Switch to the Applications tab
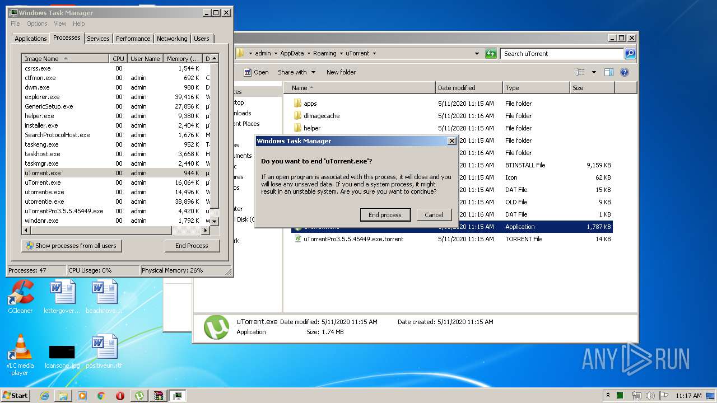Screen dimensions: 717x403 point(31,39)
